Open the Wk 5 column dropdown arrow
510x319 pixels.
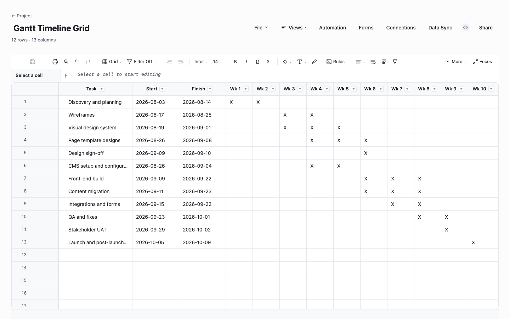click(354, 89)
